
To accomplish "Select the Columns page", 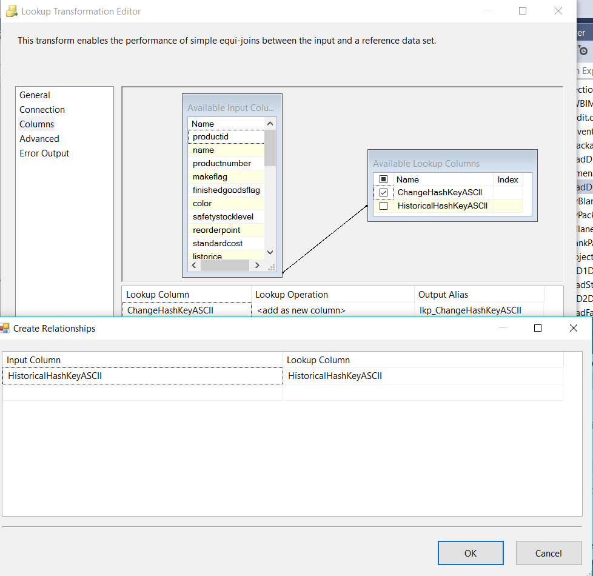I will pyautogui.click(x=37, y=124).
